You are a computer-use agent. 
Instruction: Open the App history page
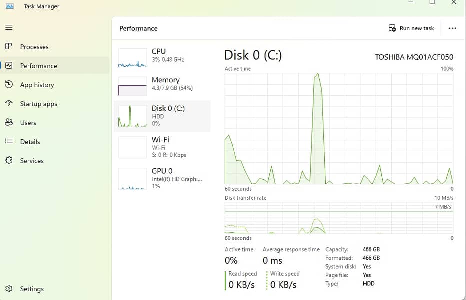coord(37,85)
